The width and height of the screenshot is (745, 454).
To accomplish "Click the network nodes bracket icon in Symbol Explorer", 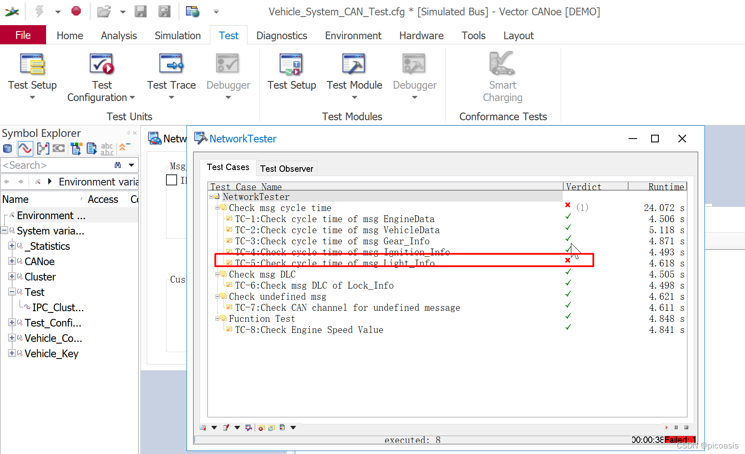I will click(43, 148).
